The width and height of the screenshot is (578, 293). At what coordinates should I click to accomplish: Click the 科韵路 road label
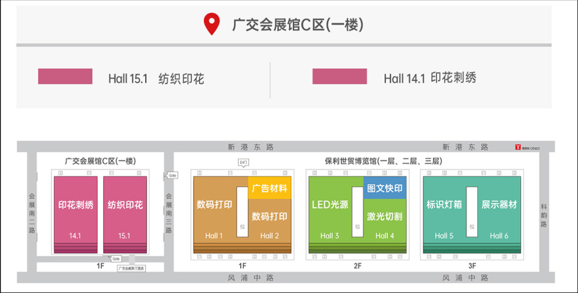pyautogui.click(x=544, y=215)
